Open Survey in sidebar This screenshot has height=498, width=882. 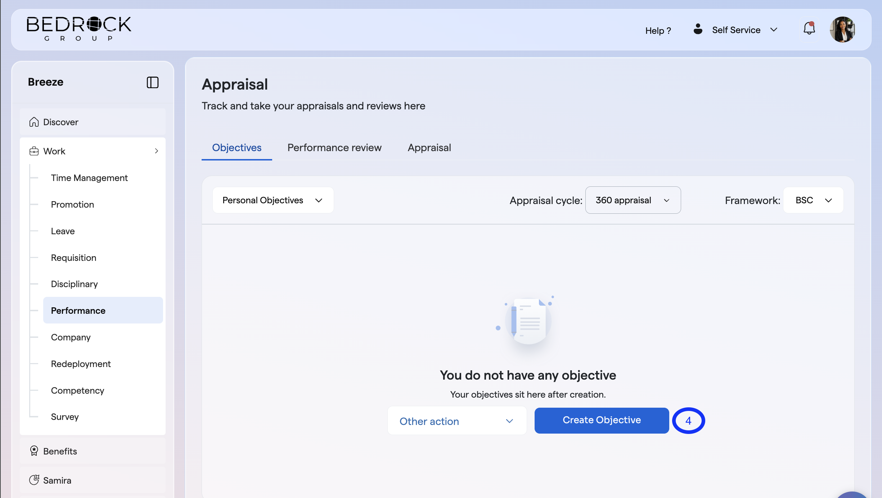click(65, 417)
